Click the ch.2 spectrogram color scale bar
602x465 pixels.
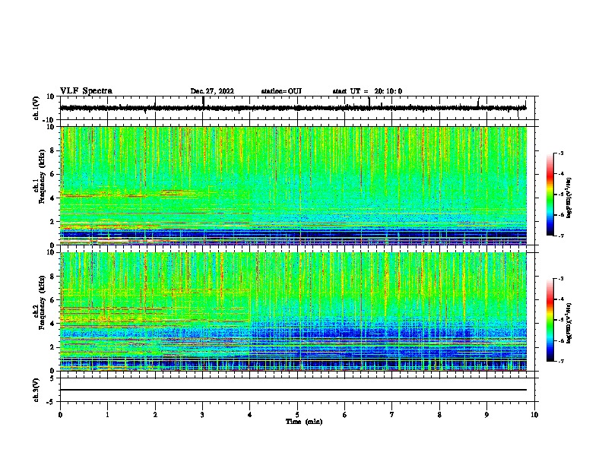pos(550,320)
